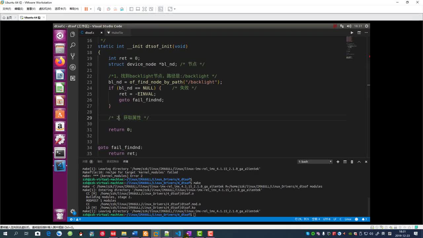
Task: Add a new terminal with plus icon
Action: (x=338, y=162)
